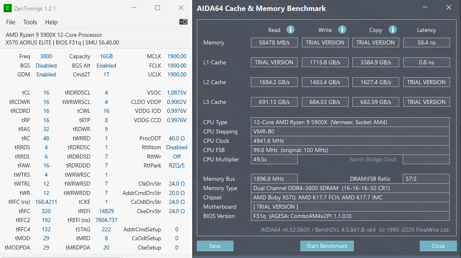Click Memory Bus value 1896.8 MHz
This screenshot has height=258, width=461.
tap(274, 179)
